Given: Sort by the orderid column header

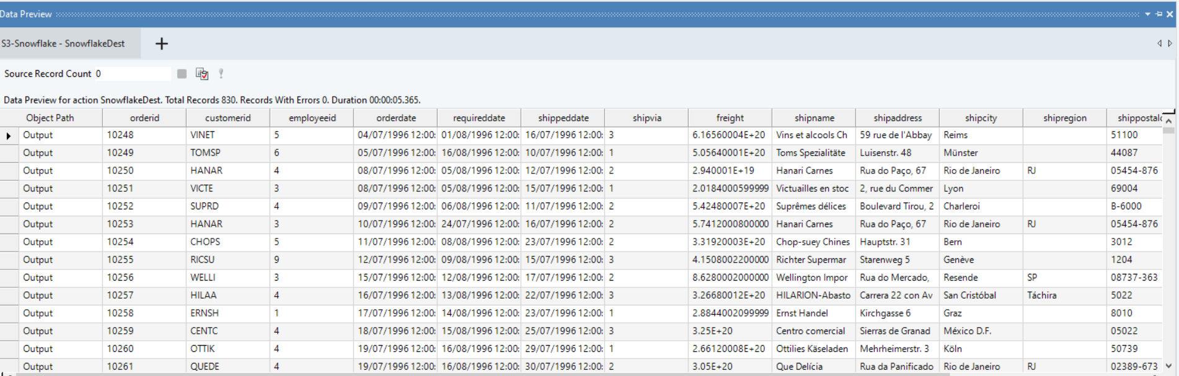Looking at the screenshot, I should coord(144,118).
